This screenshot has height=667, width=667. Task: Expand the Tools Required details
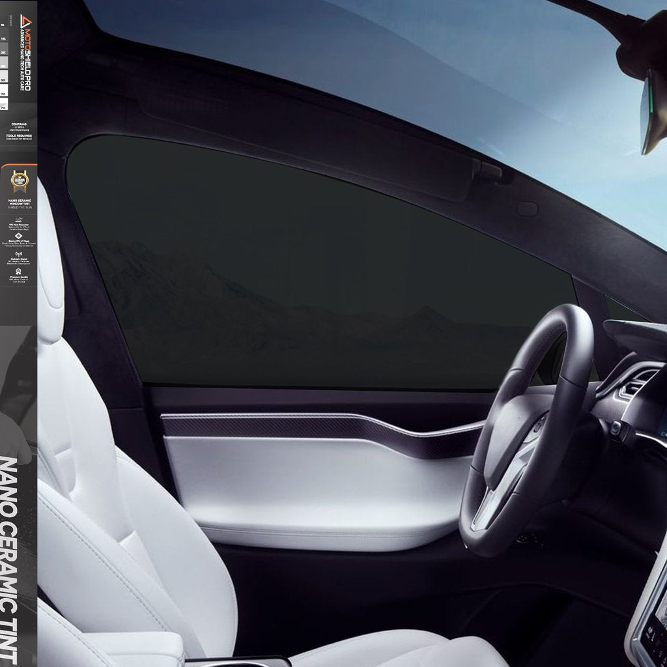(18, 135)
